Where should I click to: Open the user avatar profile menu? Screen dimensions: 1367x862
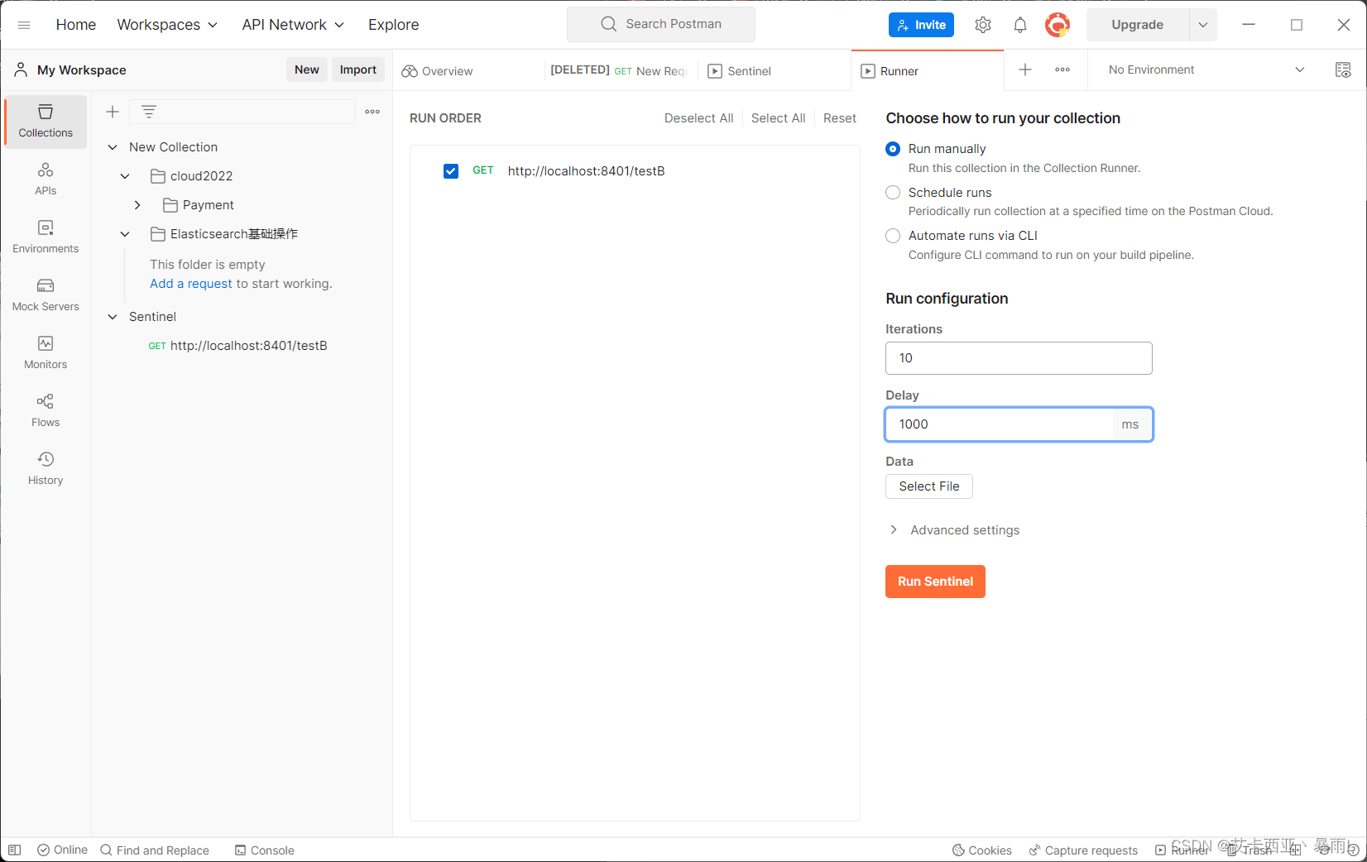point(1058,25)
